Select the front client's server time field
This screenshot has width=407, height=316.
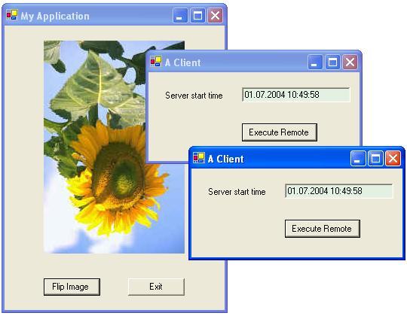point(339,191)
